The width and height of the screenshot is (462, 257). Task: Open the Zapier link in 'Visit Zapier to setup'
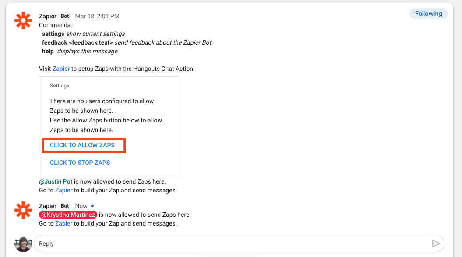[x=61, y=69]
